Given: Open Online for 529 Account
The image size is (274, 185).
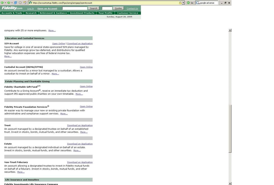Looking at the screenshot, I should [x=59, y=44].
